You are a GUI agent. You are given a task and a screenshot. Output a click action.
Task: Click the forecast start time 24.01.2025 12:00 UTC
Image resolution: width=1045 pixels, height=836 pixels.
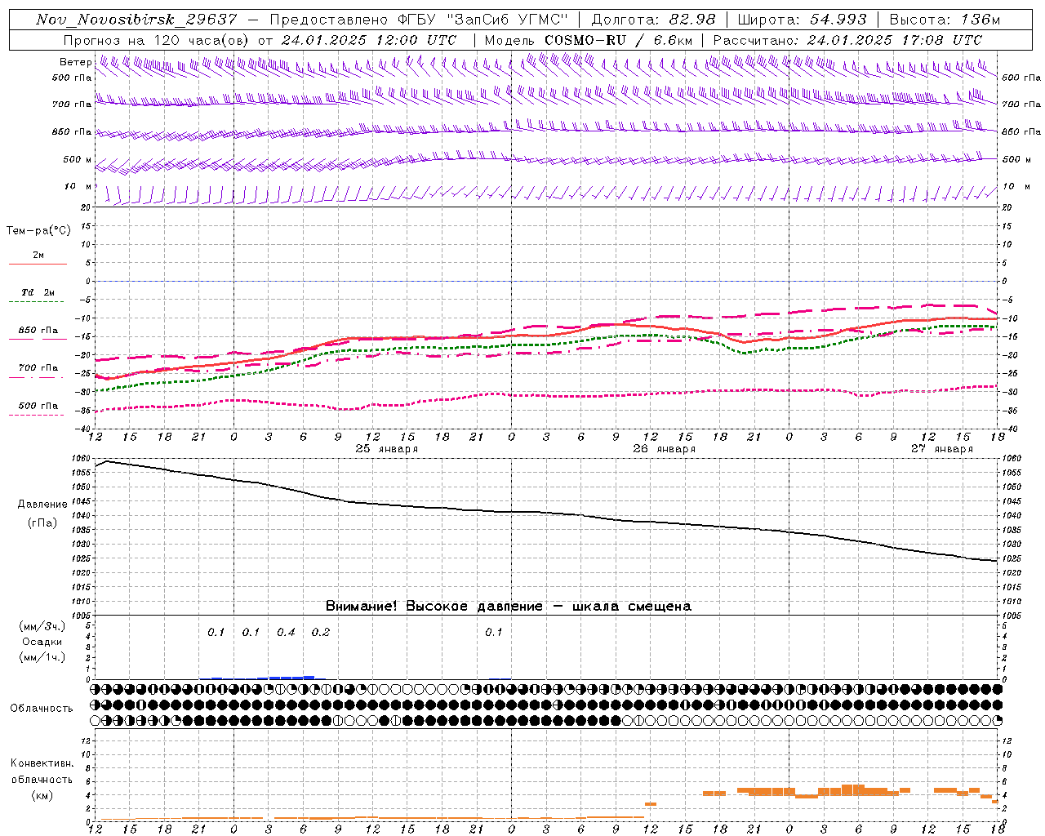pos(369,40)
